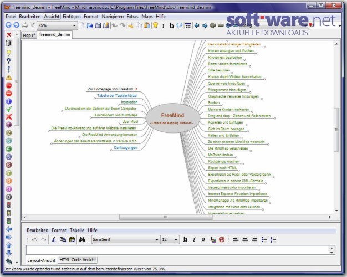Click the note editor field up stepper arrow
This screenshot has width=347, height=277.
pos(331,248)
